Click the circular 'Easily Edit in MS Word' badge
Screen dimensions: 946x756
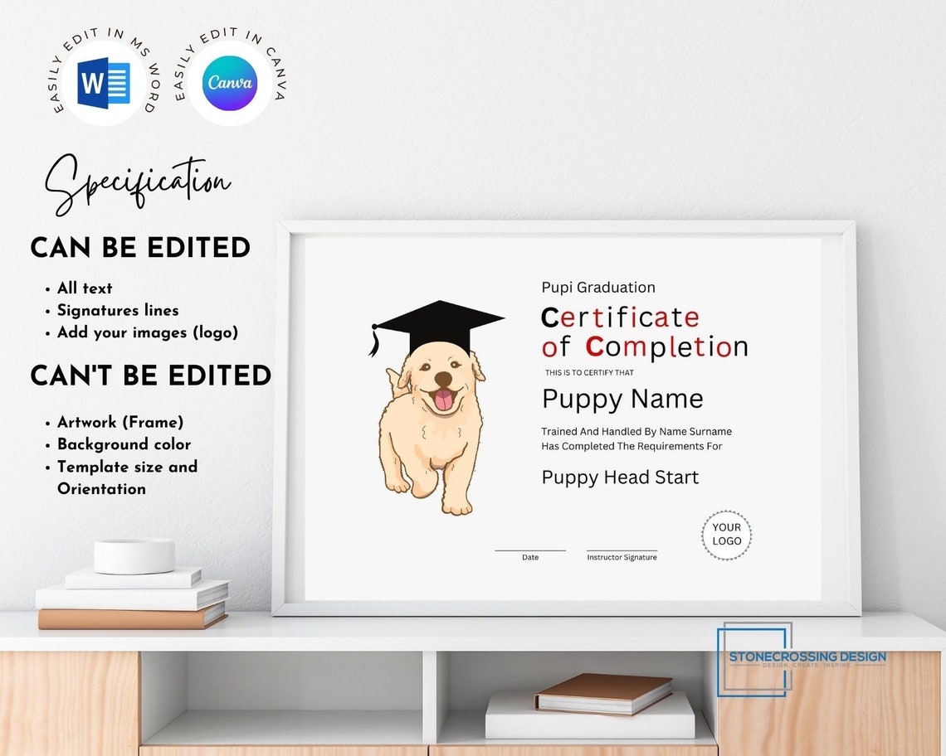click(101, 79)
